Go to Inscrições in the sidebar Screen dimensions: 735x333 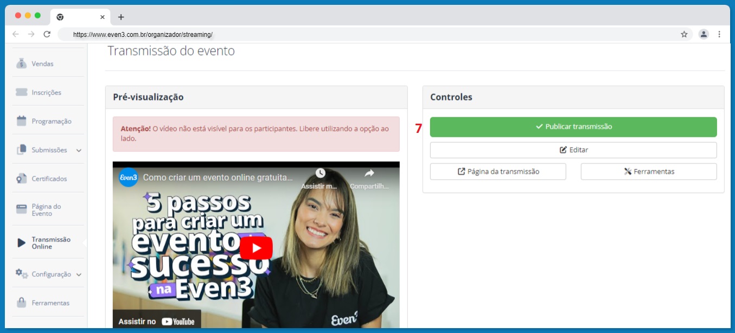[47, 92]
